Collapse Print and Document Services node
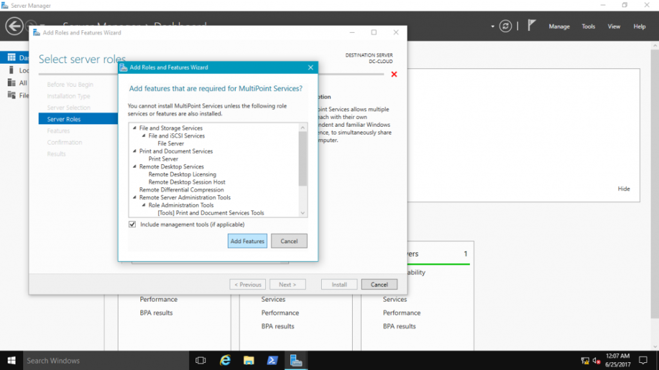The height and width of the screenshot is (370, 659). [x=135, y=151]
